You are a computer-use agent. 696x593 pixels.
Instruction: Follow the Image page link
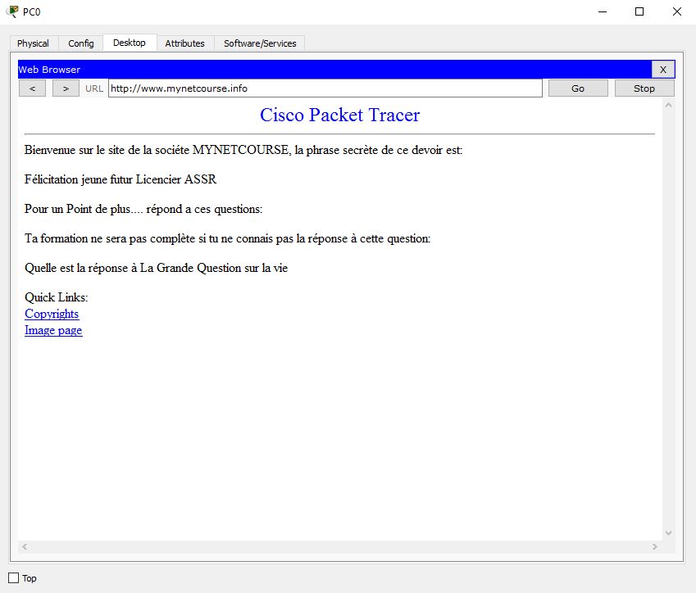point(53,330)
